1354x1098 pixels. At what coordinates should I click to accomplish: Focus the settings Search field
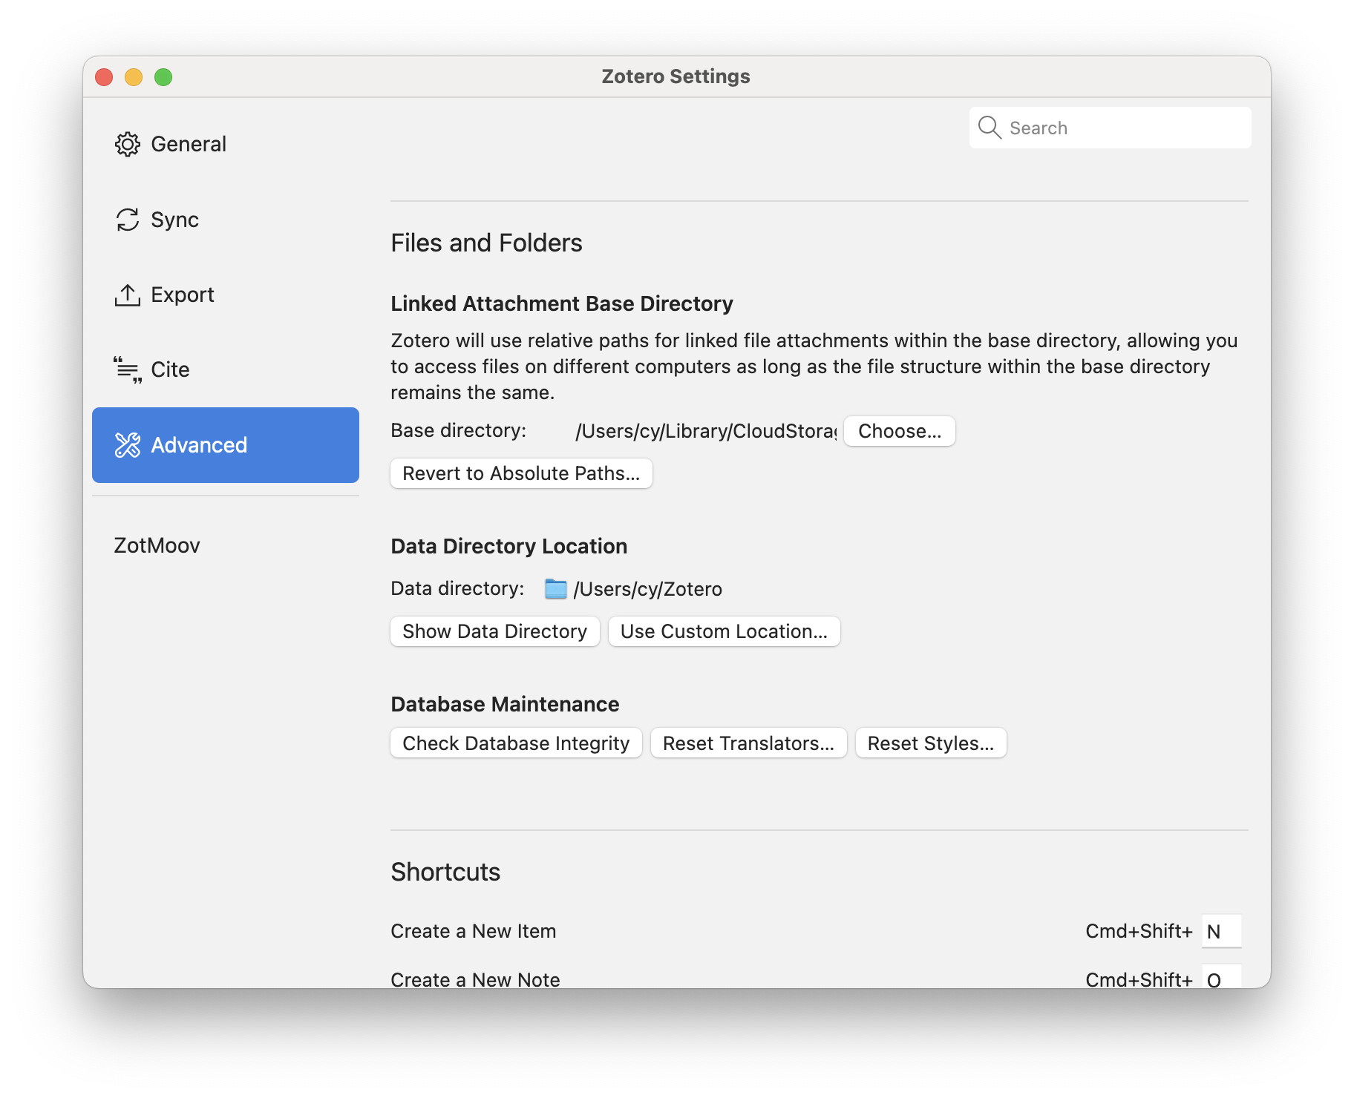[1110, 128]
